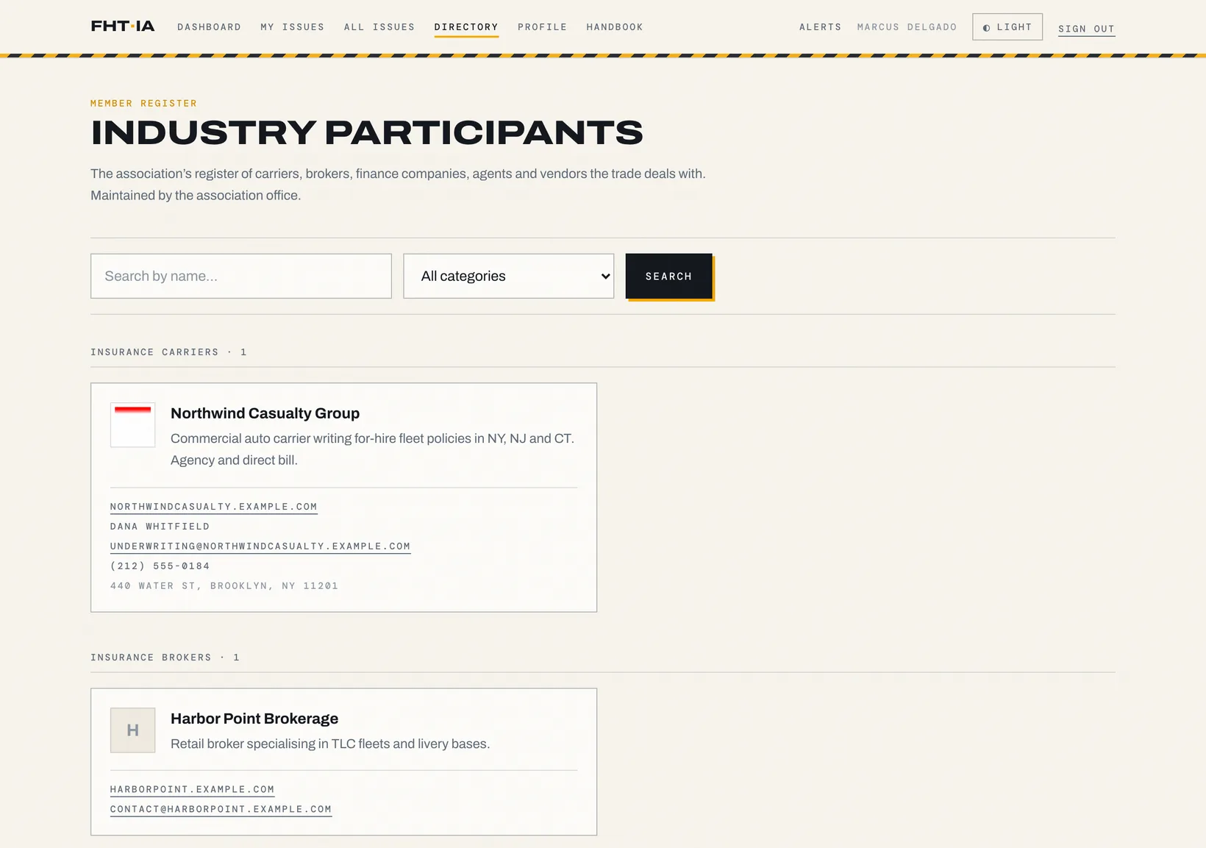Image resolution: width=1206 pixels, height=848 pixels.
Task: Select the Directory nav tab
Action: click(466, 27)
